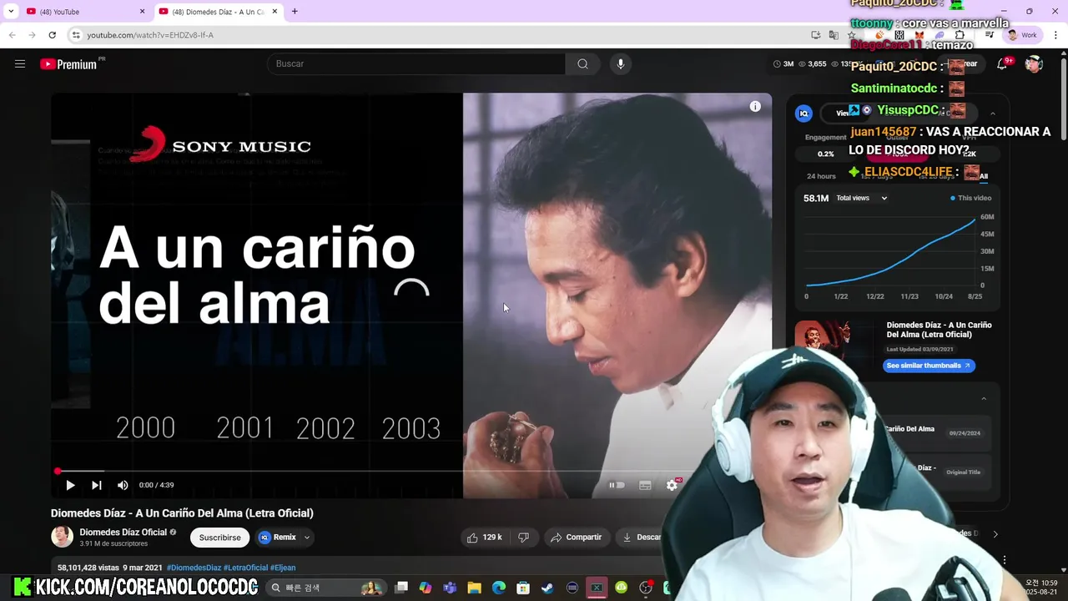Open subtitles button in player
The height and width of the screenshot is (601, 1068).
pyautogui.click(x=645, y=485)
